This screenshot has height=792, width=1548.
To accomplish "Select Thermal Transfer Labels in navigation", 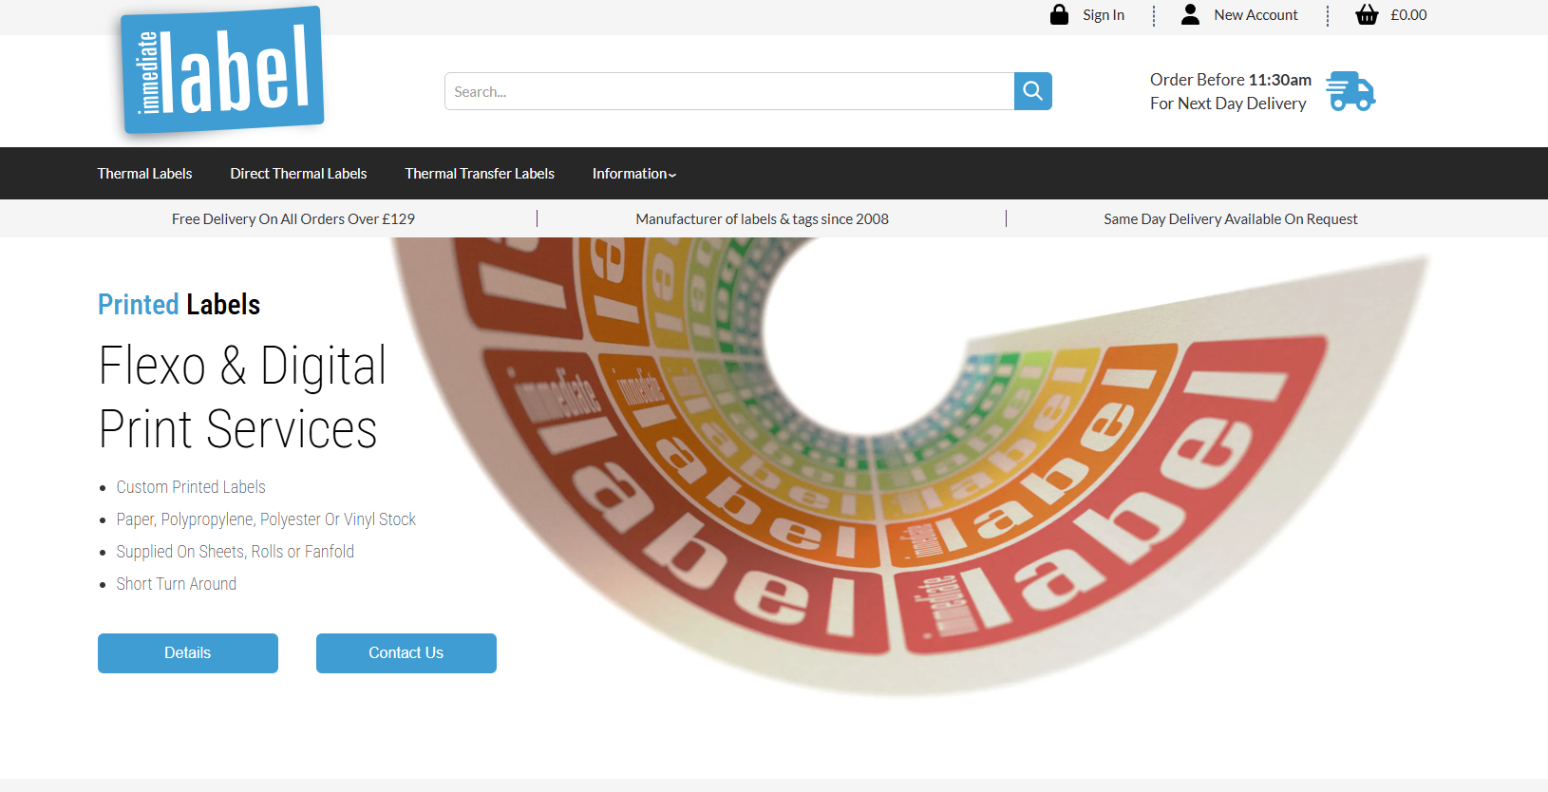I will pos(480,174).
